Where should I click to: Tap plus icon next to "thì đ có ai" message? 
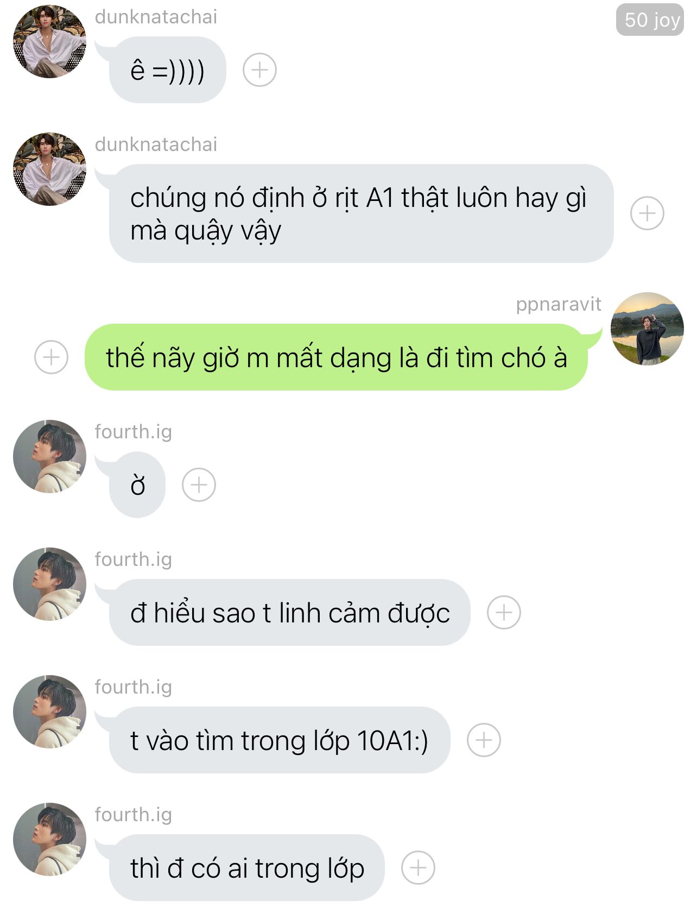[x=418, y=868]
